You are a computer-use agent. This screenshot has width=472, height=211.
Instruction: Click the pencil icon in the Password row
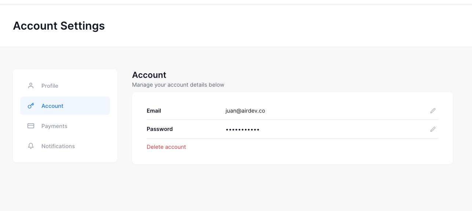click(433, 129)
